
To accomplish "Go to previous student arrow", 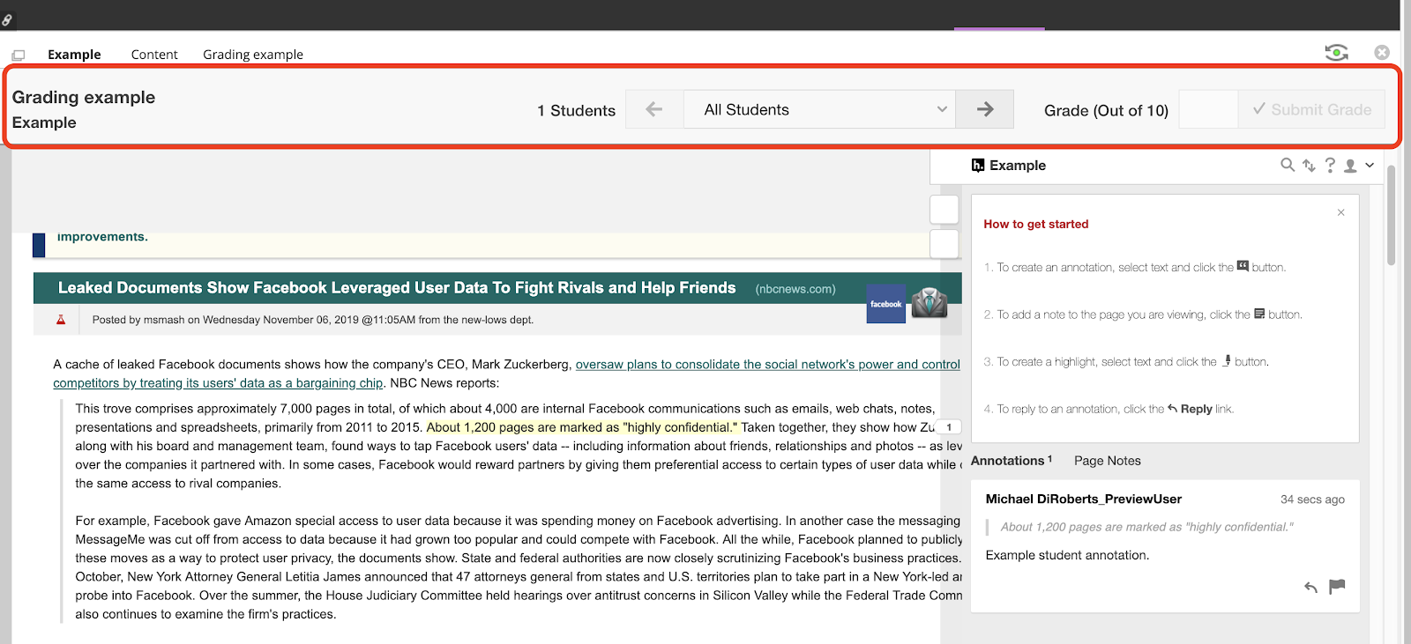I will tap(654, 109).
